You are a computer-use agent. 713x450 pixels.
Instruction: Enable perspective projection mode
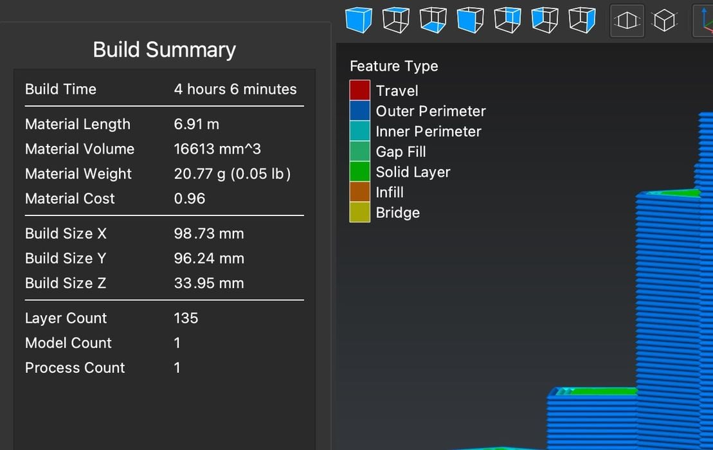click(627, 20)
